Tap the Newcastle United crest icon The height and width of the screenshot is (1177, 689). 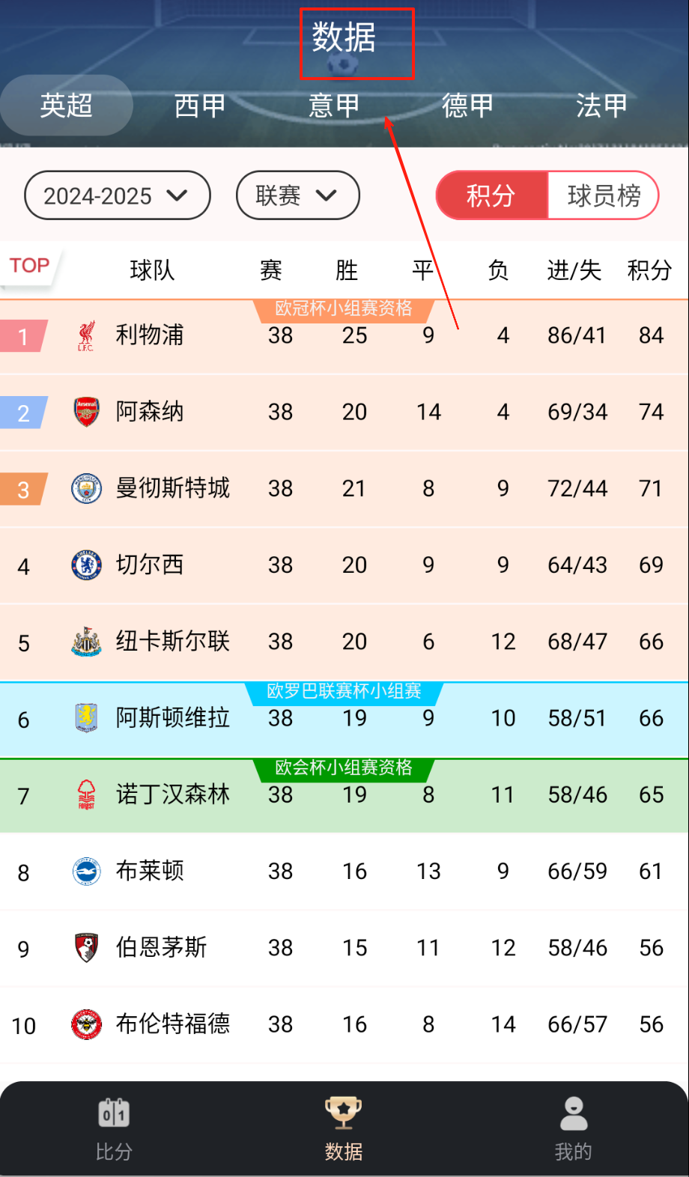tap(87, 642)
